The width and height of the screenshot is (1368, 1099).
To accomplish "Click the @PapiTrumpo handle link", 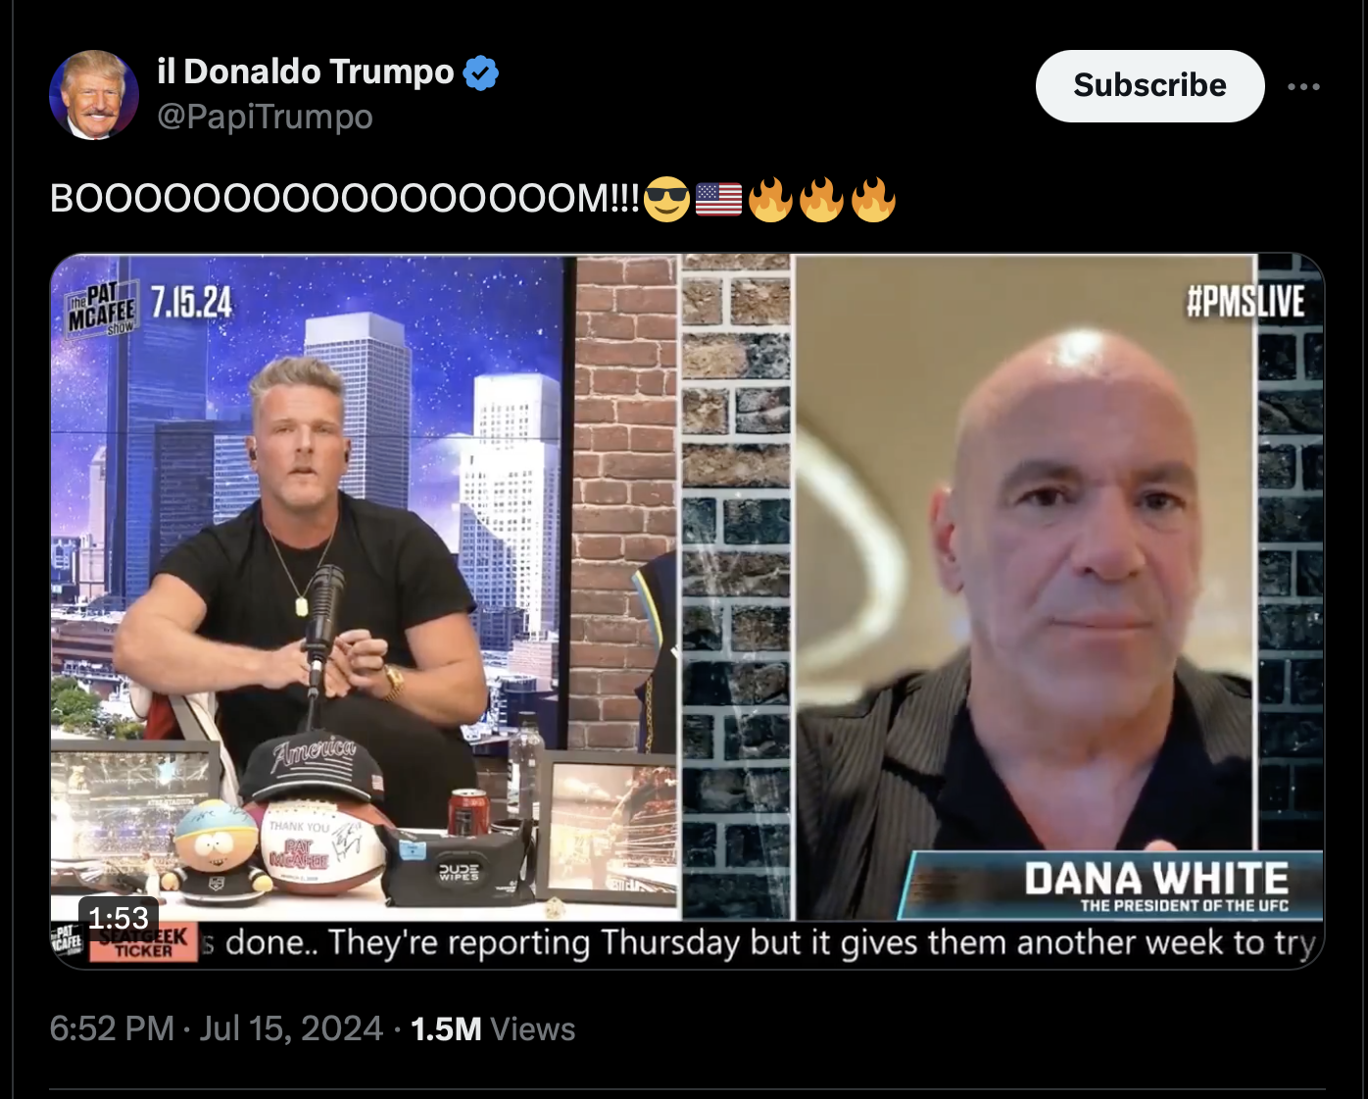I will pos(265,117).
